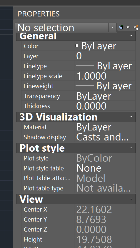Click the Material ByLayer value
This screenshot has width=140, height=248.
pos(105,127)
